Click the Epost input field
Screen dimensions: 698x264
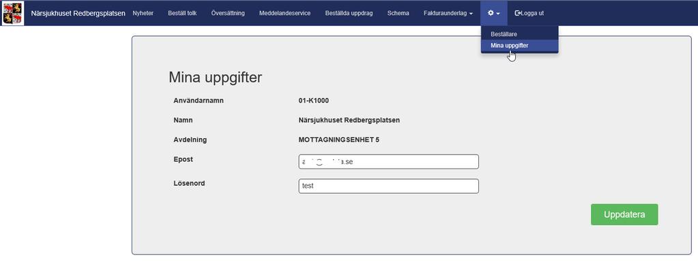(389, 161)
